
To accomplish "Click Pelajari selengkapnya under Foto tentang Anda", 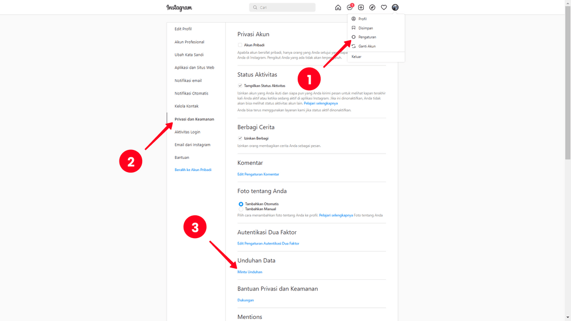I will 336,215.
